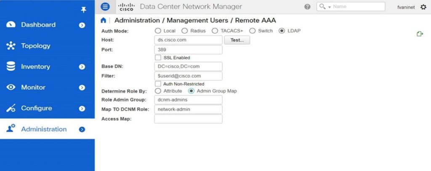
Task: Click the Cisco logo
Action: pos(126,7)
